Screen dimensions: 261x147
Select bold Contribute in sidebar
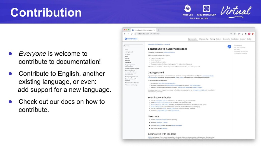[128, 63]
